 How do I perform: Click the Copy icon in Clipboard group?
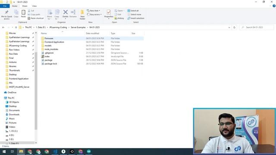(x=16, y=12)
